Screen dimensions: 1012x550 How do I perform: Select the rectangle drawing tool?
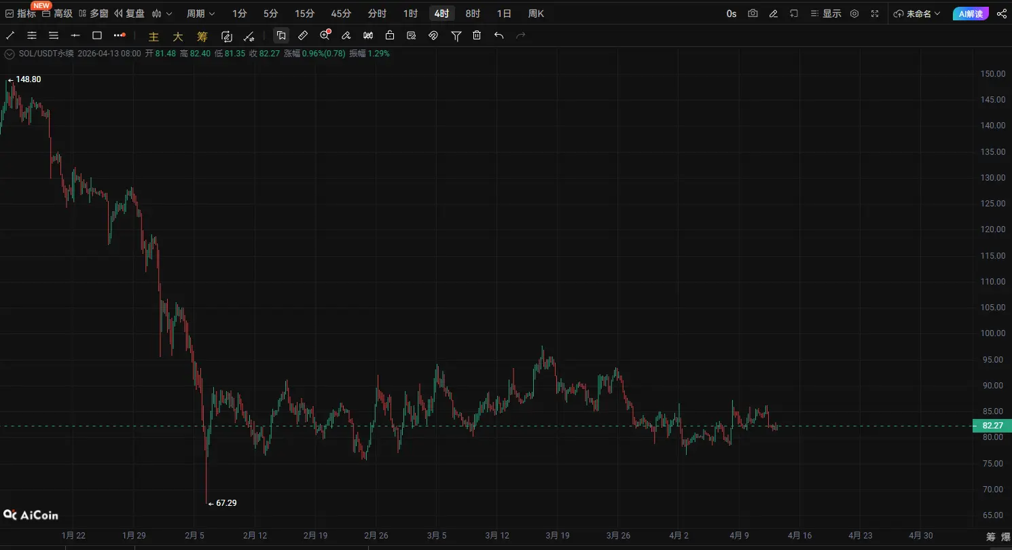[97, 35]
